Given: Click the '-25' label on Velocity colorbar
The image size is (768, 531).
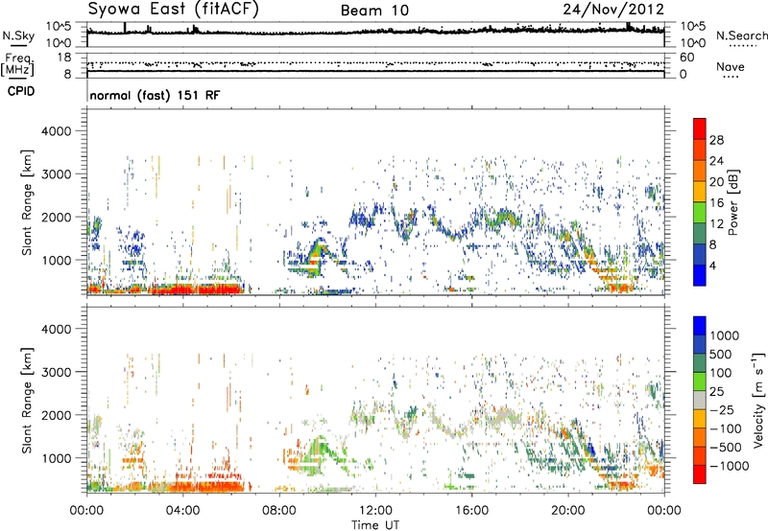Looking at the screenshot, I should click(721, 409).
